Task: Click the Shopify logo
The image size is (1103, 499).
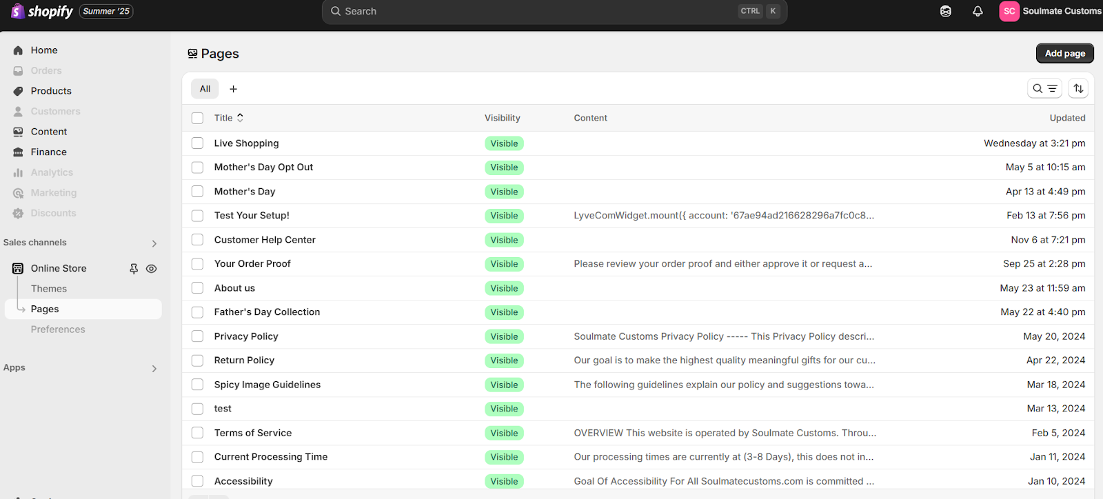Action: (x=42, y=11)
